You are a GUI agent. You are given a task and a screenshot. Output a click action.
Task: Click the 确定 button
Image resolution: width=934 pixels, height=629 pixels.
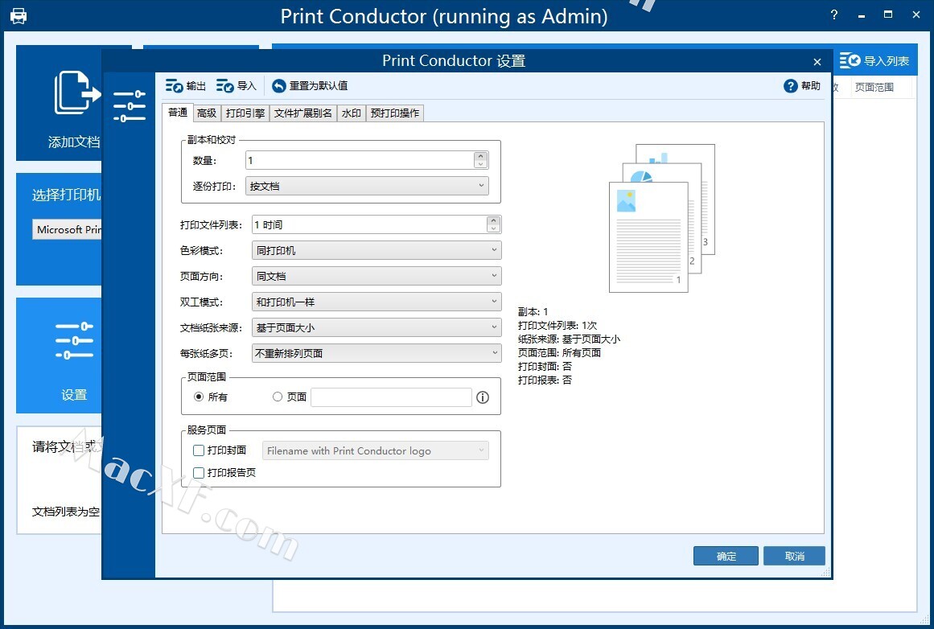(726, 556)
